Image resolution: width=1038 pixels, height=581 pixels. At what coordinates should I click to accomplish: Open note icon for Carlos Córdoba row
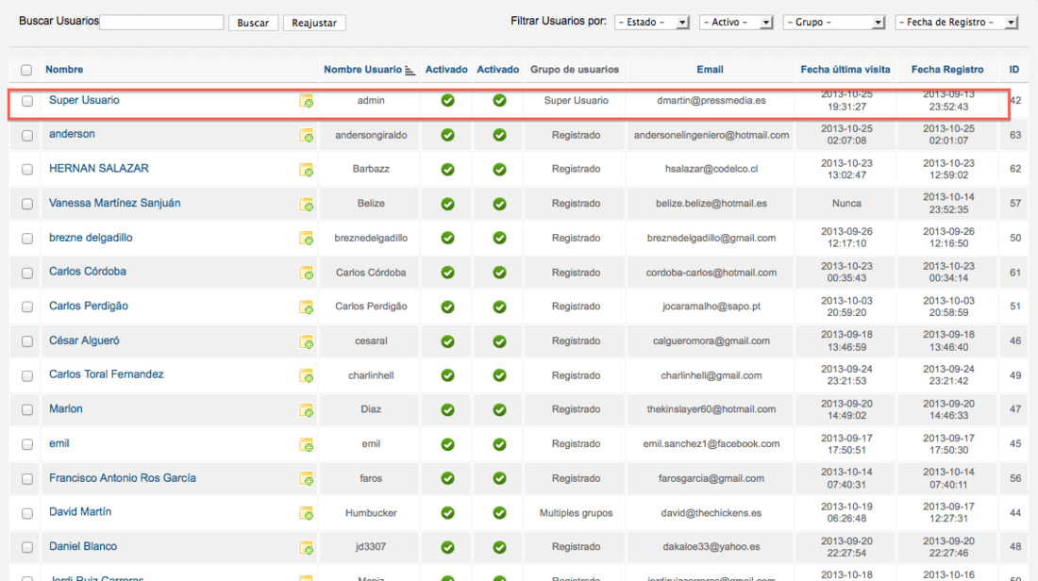click(306, 273)
